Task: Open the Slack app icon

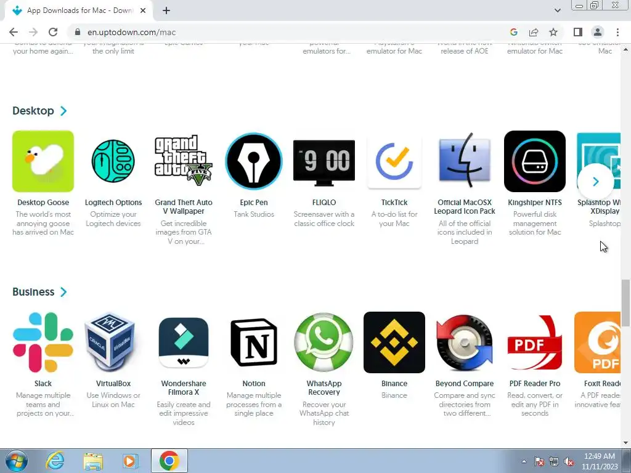Action: pyautogui.click(x=43, y=342)
